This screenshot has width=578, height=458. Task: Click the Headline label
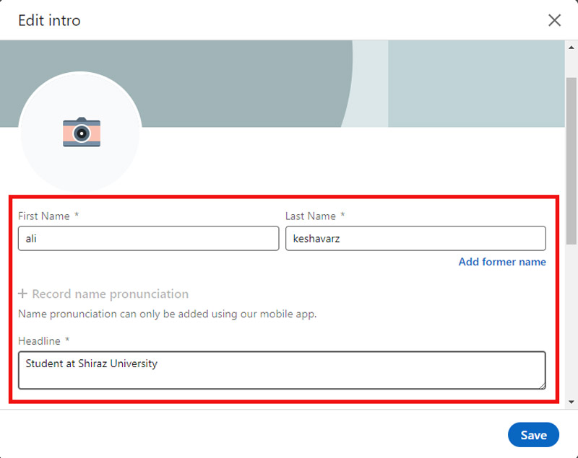coord(40,340)
